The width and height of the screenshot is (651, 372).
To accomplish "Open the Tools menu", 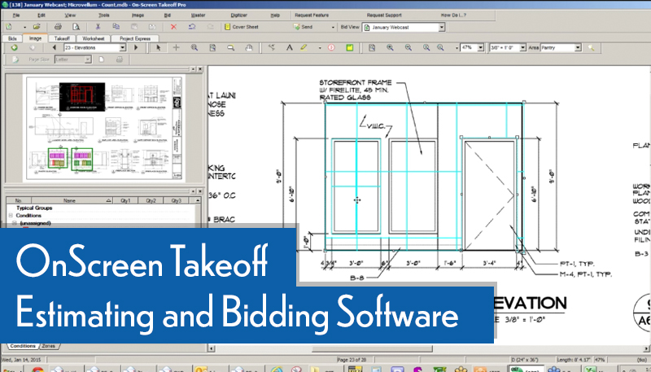I will point(104,15).
